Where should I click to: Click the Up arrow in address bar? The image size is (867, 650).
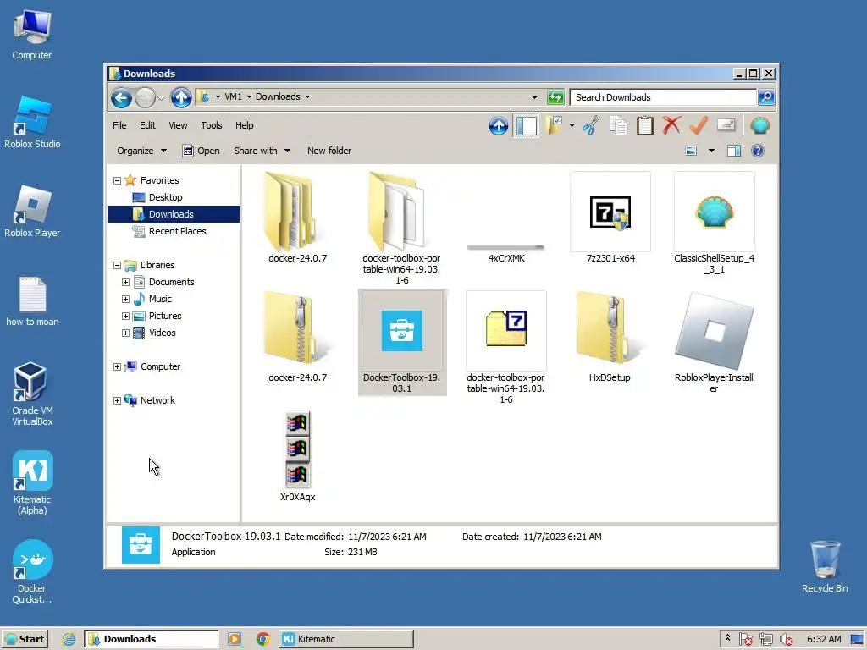(181, 98)
